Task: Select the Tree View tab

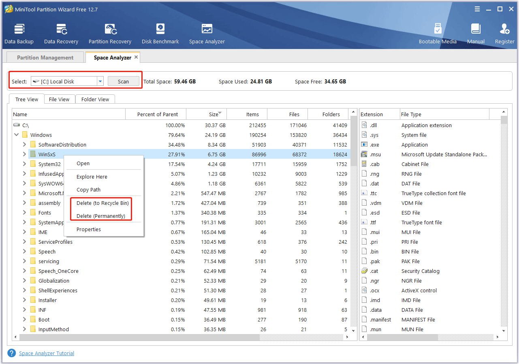Action: [27, 99]
